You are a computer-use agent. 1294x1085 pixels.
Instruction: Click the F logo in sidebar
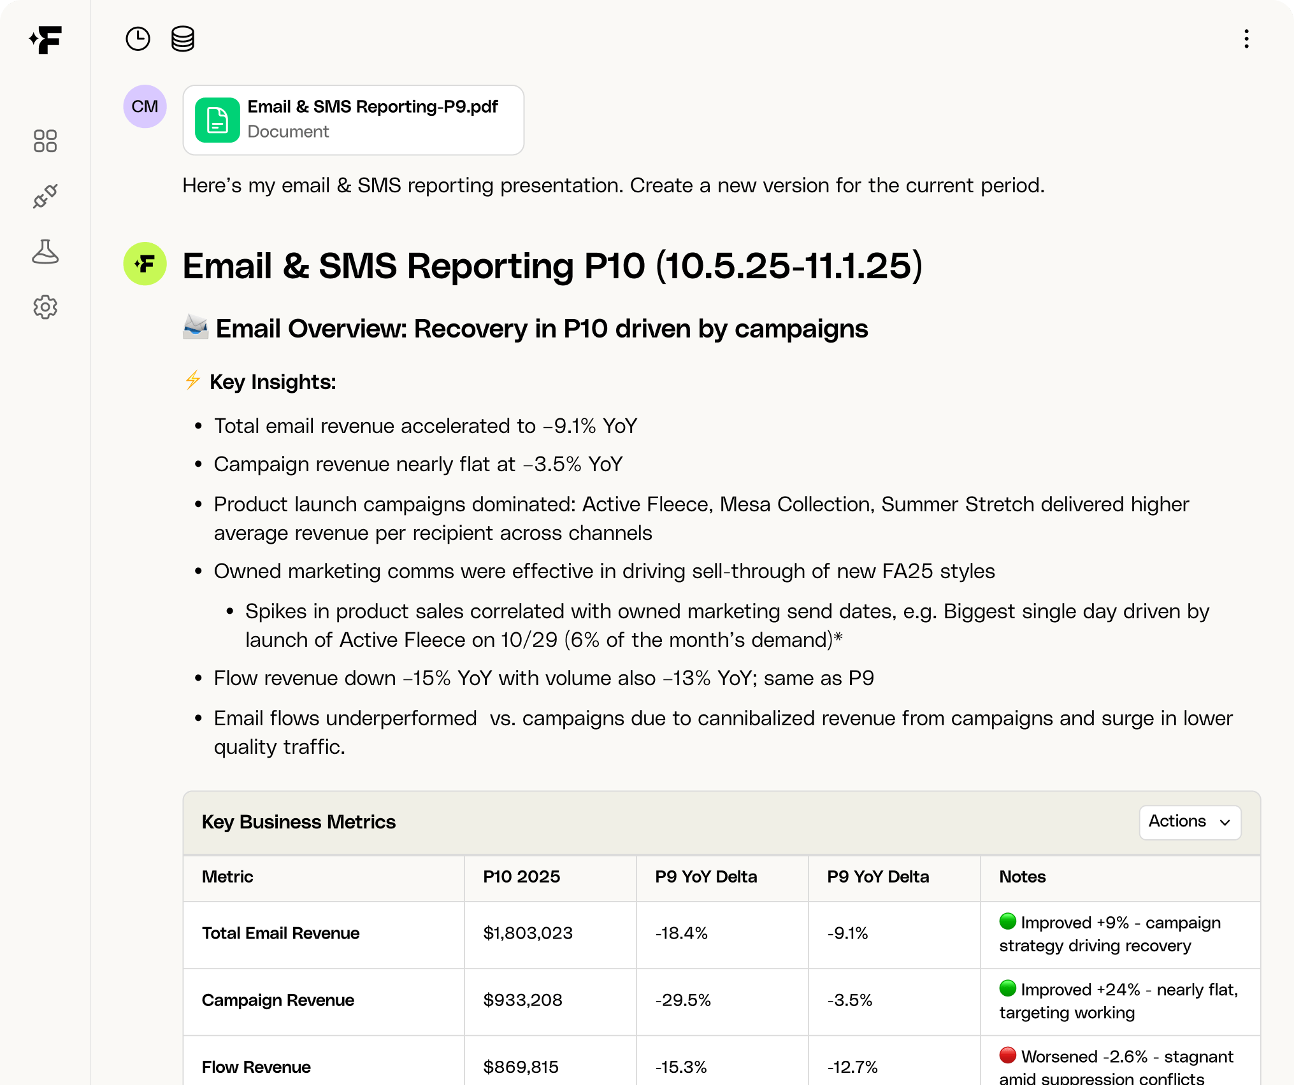click(45, 40)
